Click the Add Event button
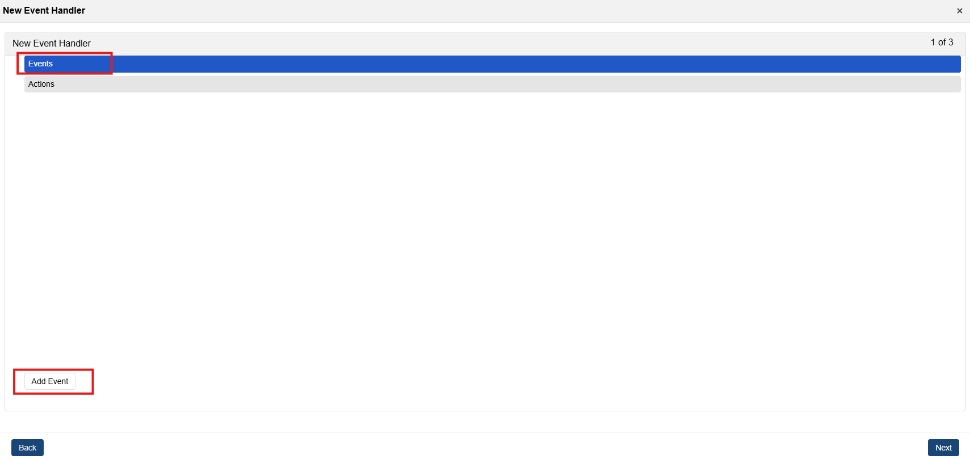Viewport: 970px width, 459px height. (x=50, y=381)
